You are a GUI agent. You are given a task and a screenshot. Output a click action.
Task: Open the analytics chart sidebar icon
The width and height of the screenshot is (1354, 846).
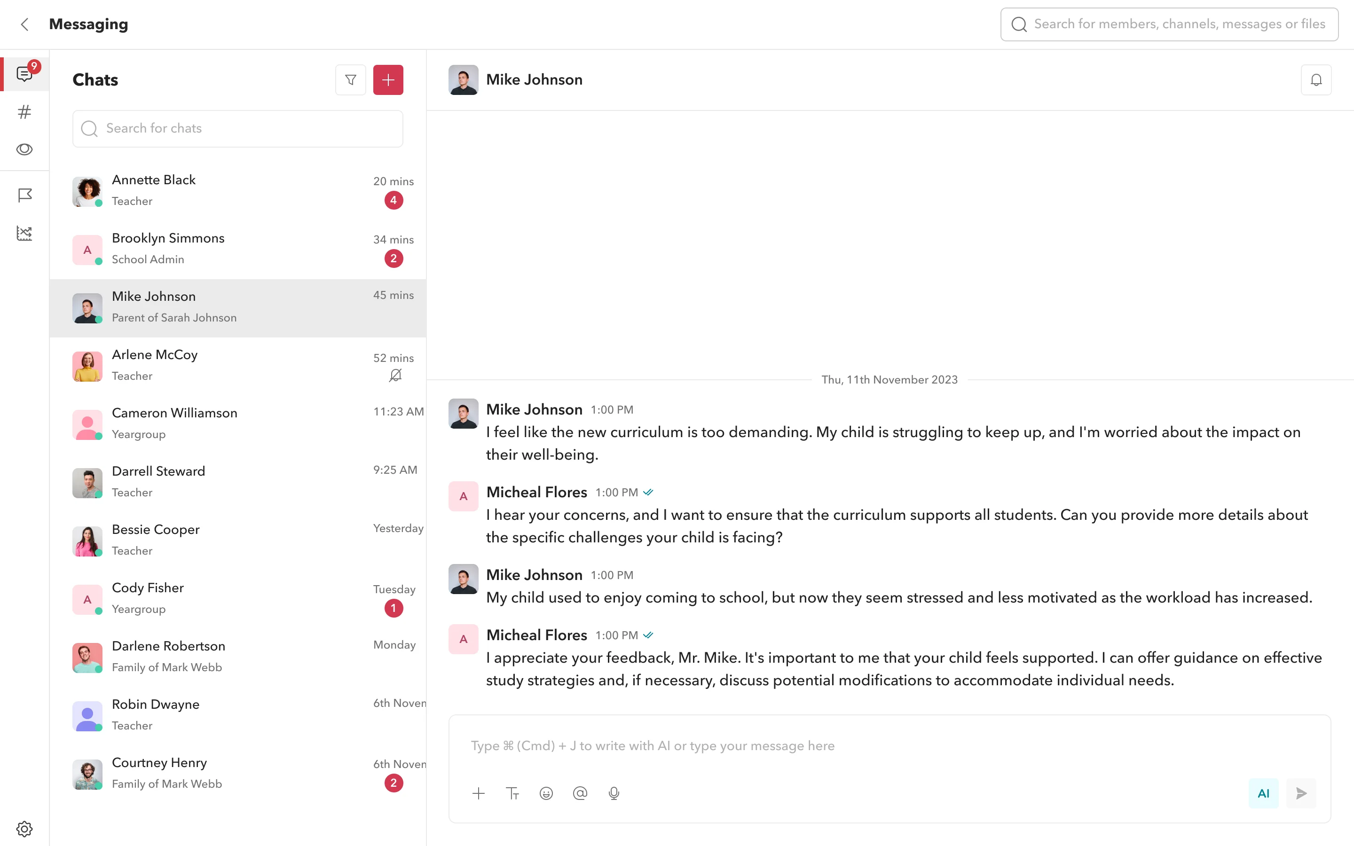click(x=24, y=233)
